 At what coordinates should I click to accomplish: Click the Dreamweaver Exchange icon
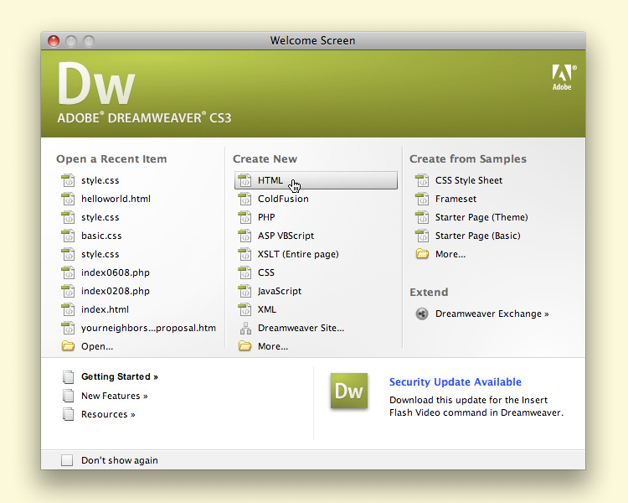tap(422, 314)
